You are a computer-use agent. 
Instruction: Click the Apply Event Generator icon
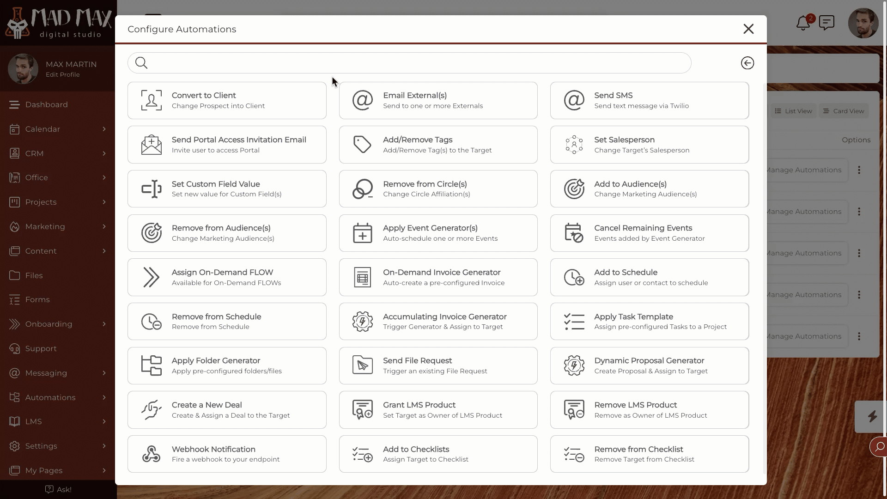(x=362, y=232)
